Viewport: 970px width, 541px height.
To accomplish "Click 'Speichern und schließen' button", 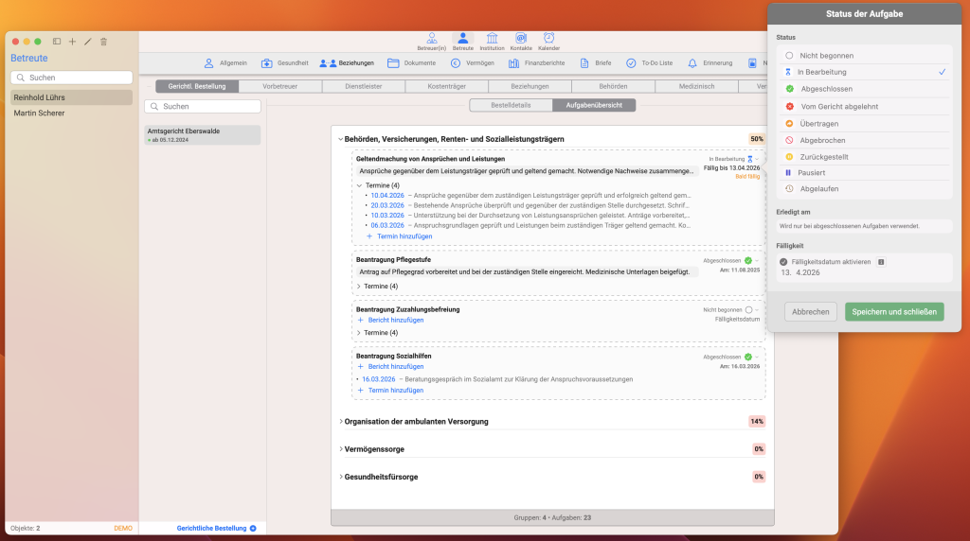I will pos(894,311).
